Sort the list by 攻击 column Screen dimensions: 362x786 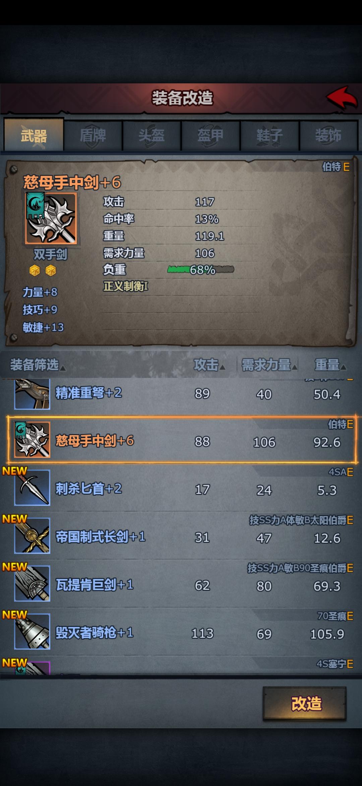pos(209,365)
